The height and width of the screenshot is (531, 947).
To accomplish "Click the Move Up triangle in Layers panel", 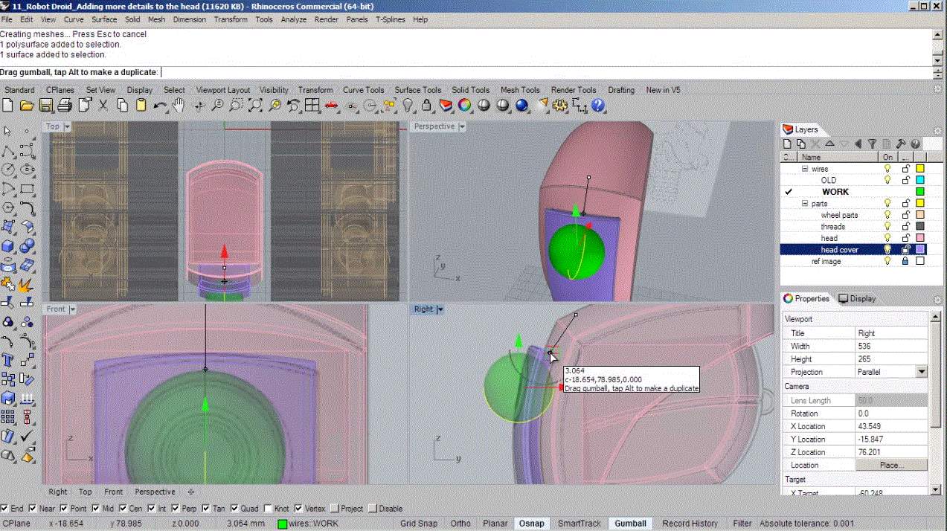I will 830,144.
